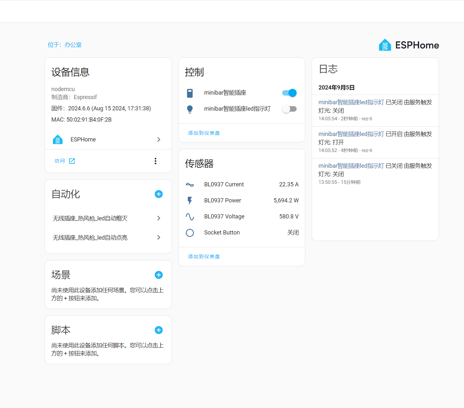The height and width of the screenshot is (408, 464).
Task: Turn off the minibar智能插座 switch
Action: 289,93
